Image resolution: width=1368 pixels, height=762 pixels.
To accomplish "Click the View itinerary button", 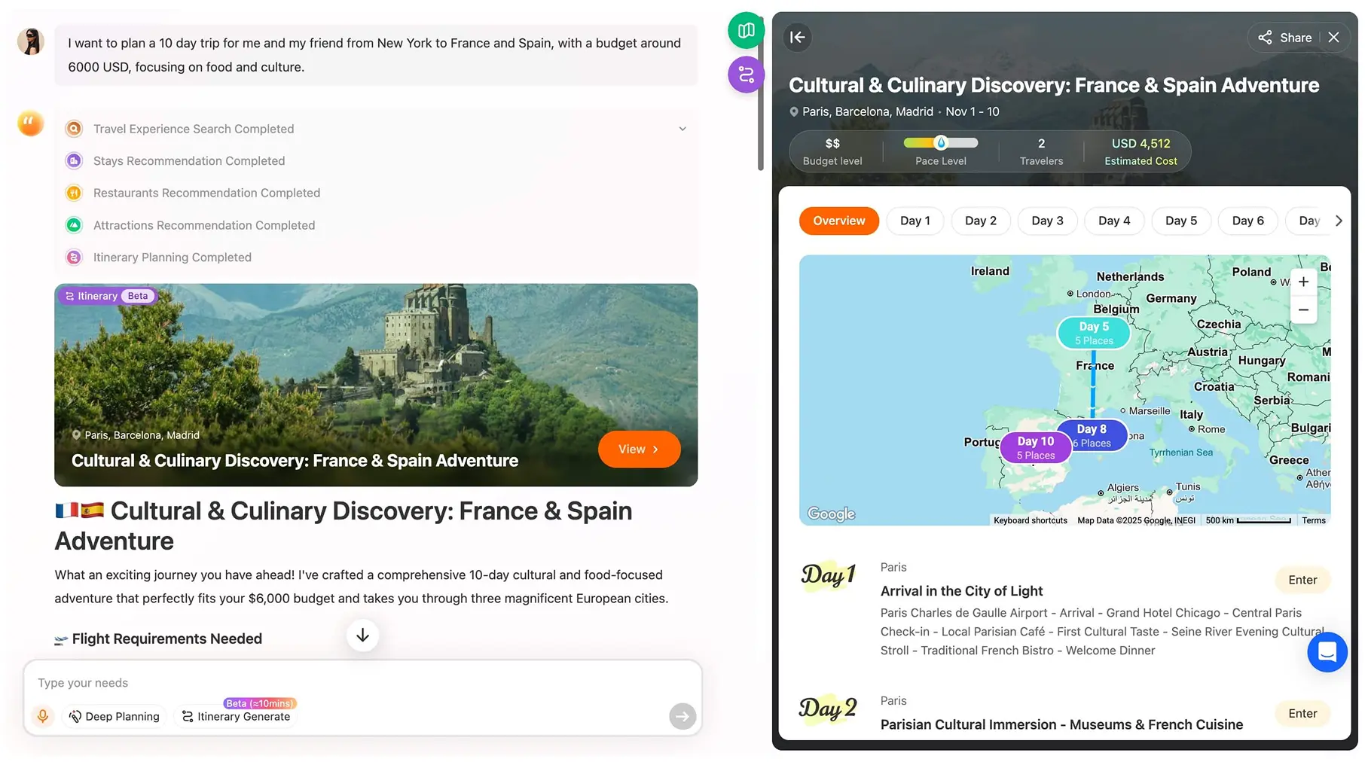I will [639, 450].
